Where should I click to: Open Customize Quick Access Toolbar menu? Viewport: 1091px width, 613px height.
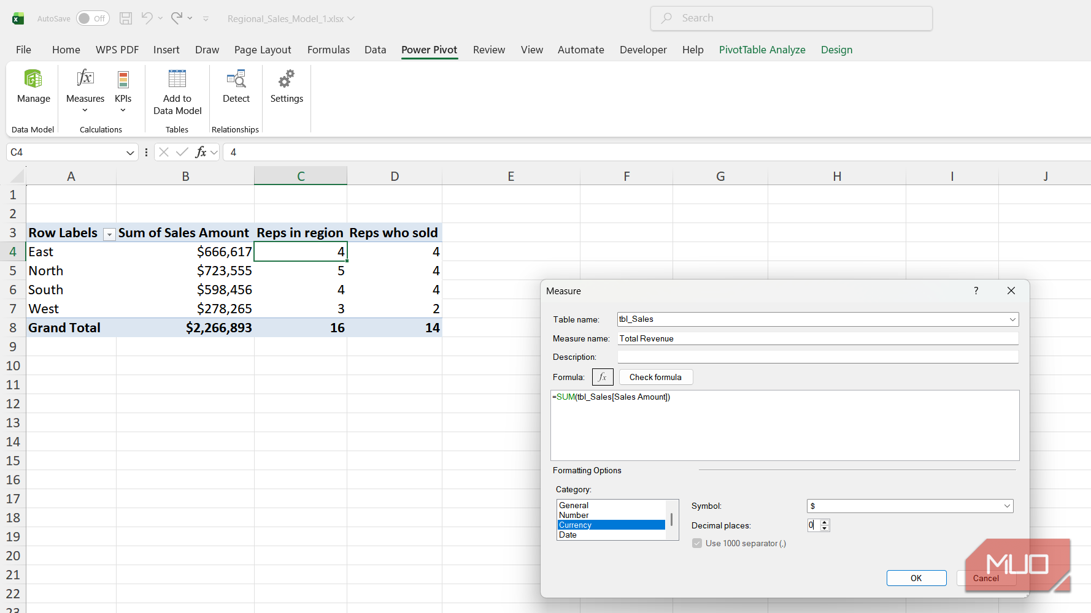click(x=206, y=19)
